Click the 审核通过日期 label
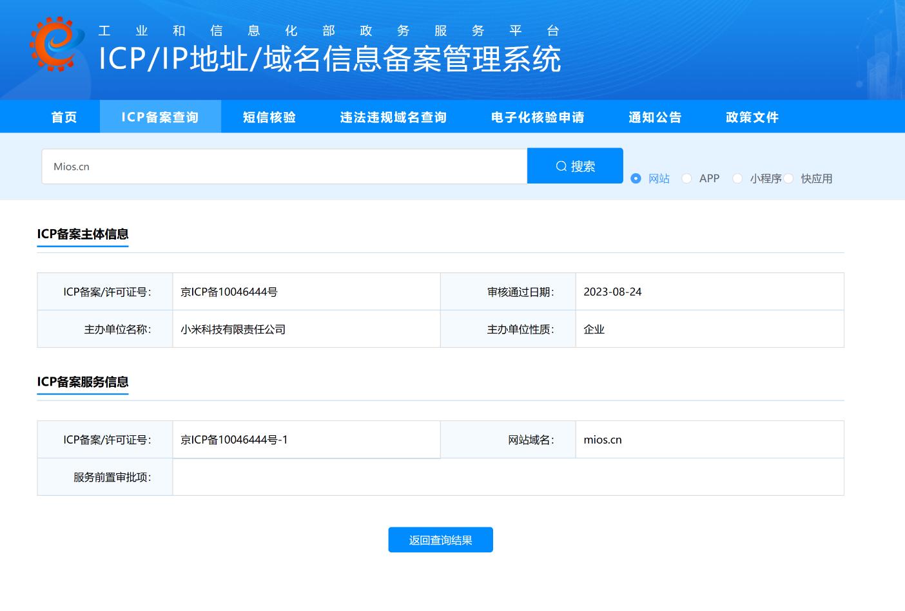The height and width of the screenshot is (611, 905). (521, 292)
